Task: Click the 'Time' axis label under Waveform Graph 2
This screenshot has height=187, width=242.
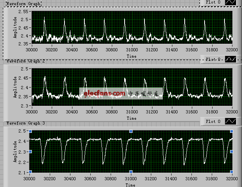Action: [131, 118]
